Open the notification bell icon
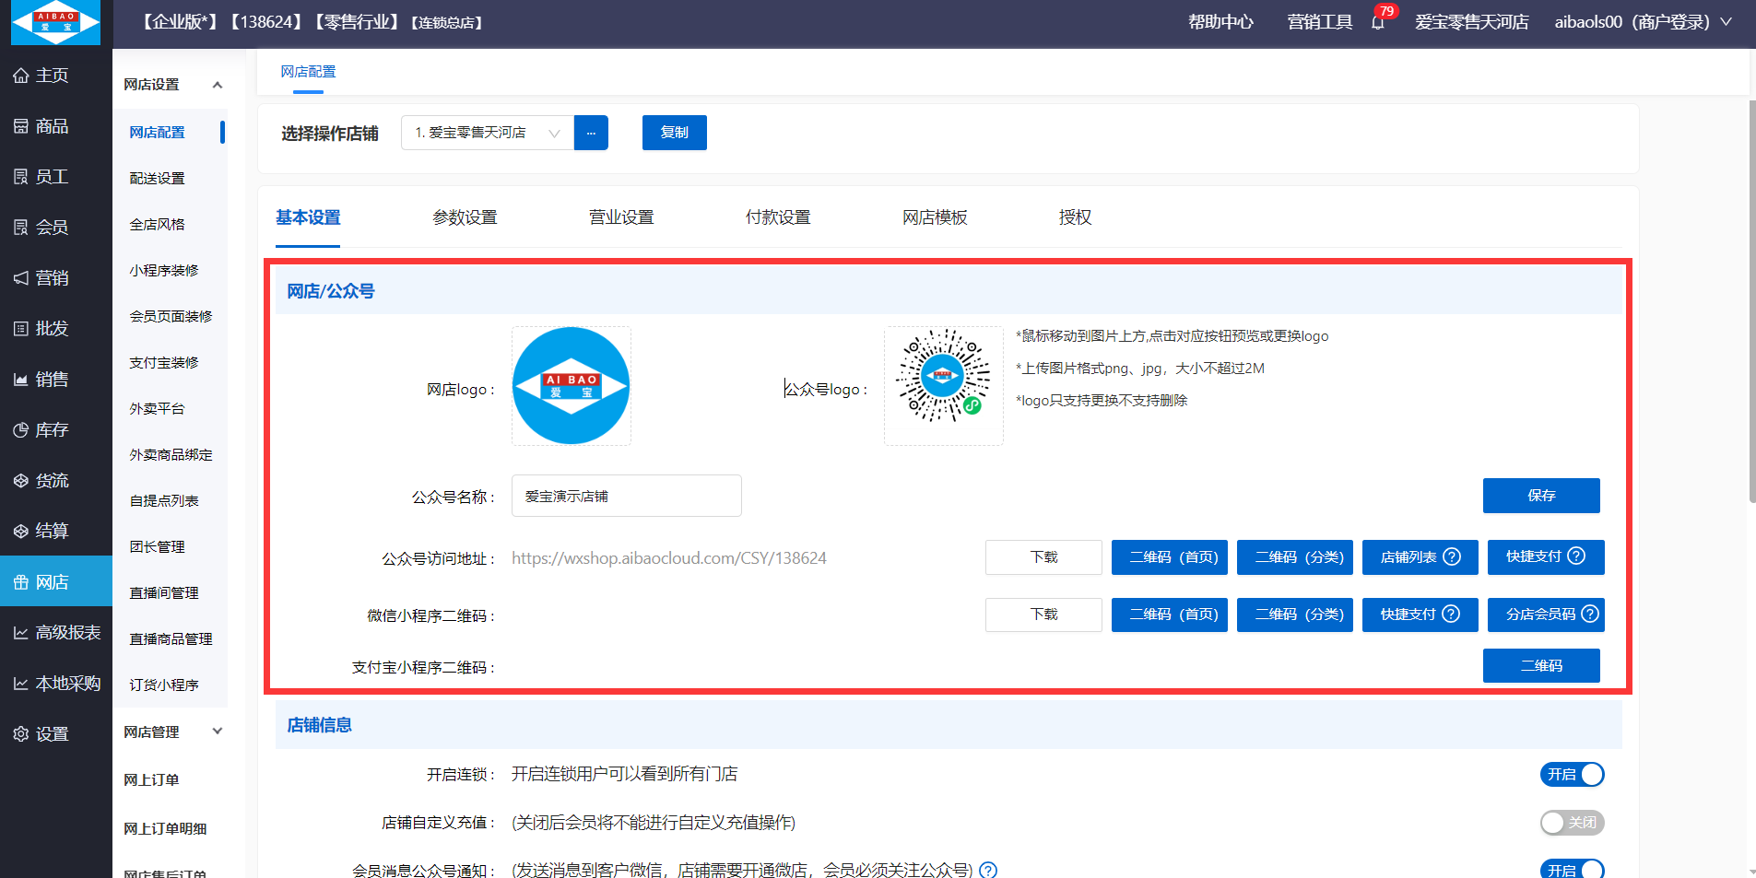This screenshot has width=1756, height=878. click(1378, 22)
